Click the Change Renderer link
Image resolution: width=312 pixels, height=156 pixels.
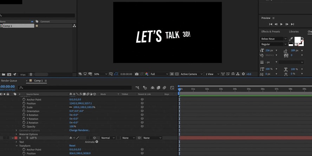click(79, 130)
